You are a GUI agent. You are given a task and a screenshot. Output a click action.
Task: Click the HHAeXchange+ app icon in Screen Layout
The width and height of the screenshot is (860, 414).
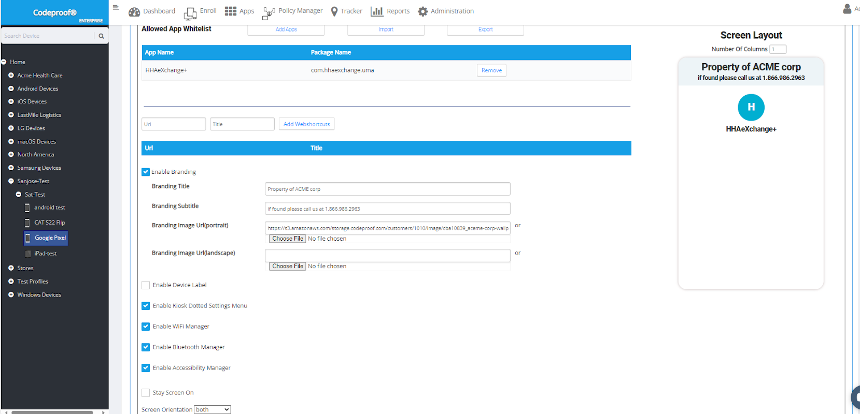coord(751,107)
